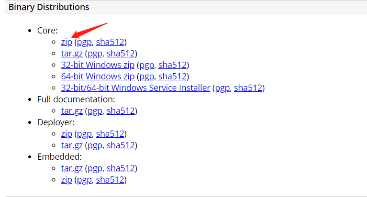Open the Core tar.gz download link
Screen dimensions: 367x197
click(x=72, y=54)
